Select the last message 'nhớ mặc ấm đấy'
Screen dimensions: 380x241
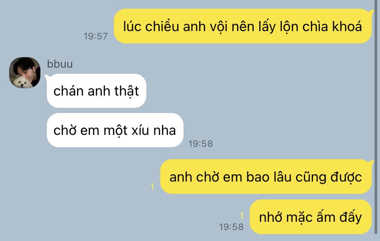(x=310, y=217)
